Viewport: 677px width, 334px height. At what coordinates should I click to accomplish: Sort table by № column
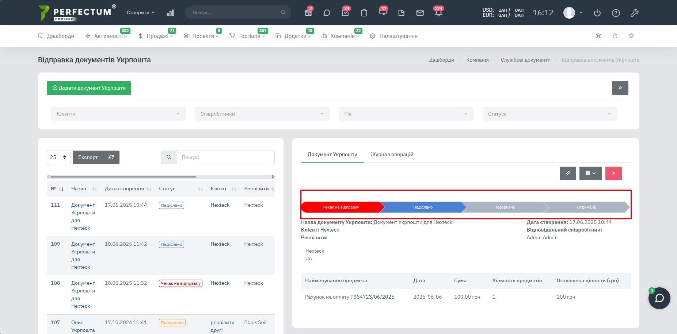[x=57, y=189]
